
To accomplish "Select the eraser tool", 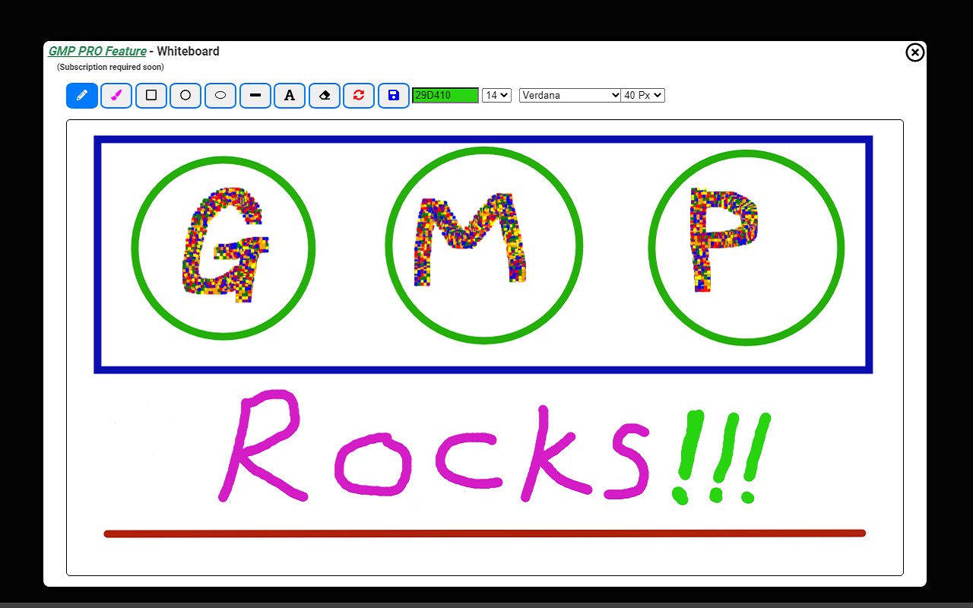I will [x=325, y=96].
